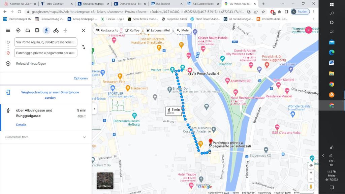Open the Google Maps hamburger menu
The image size is (345, 194).
(x=8, y=30)
